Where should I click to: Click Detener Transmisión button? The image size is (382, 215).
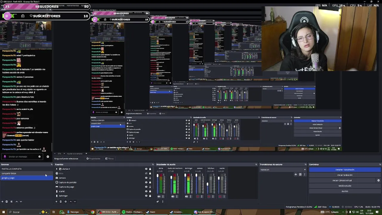point(345,170)
